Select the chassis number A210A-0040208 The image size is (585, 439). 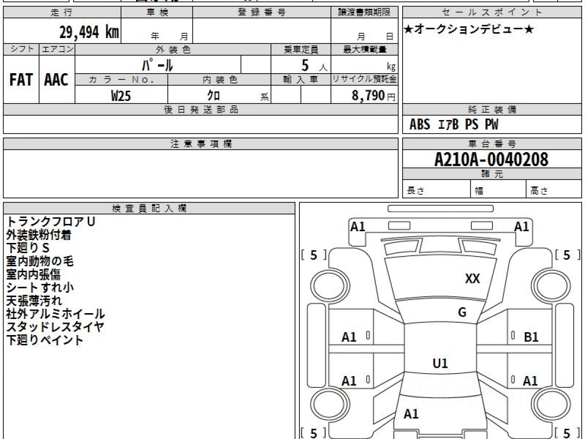pos(491,160)
